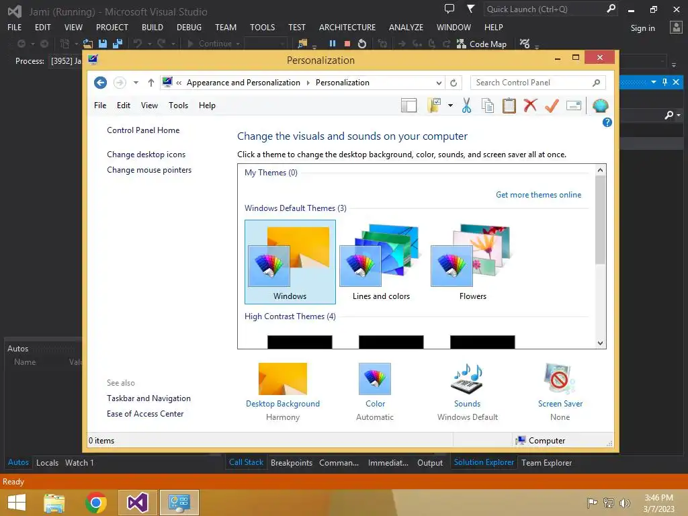
Task: Click the Copy icon in Personalization toolbar
Action: (488, 105)
